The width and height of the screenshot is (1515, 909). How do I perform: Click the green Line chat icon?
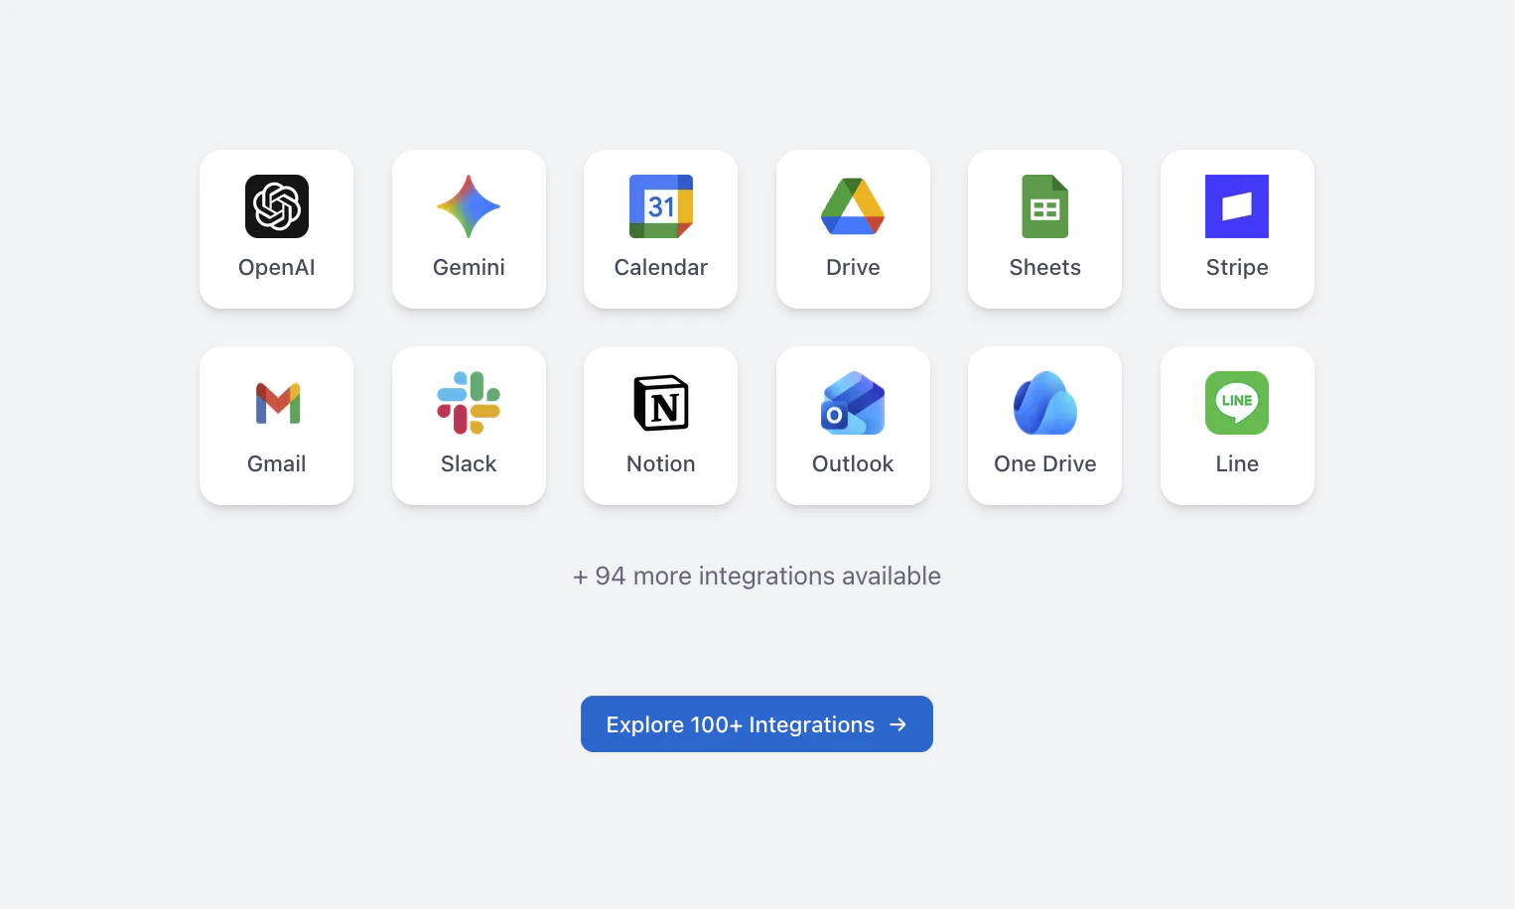coord(1237,403)
